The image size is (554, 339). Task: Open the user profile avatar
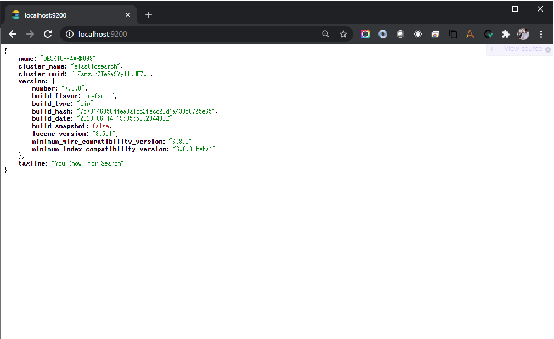click(x=523, y=34)
